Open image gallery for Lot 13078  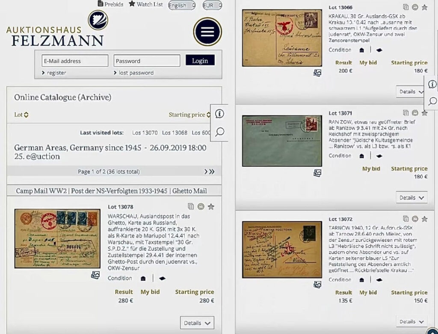95,275
